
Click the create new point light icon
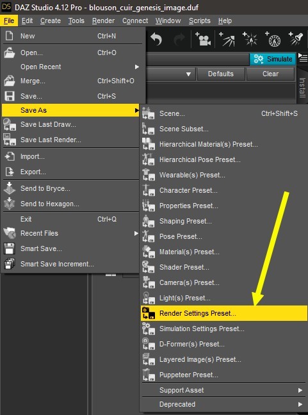pyautogui.click(x=250, y=39)
